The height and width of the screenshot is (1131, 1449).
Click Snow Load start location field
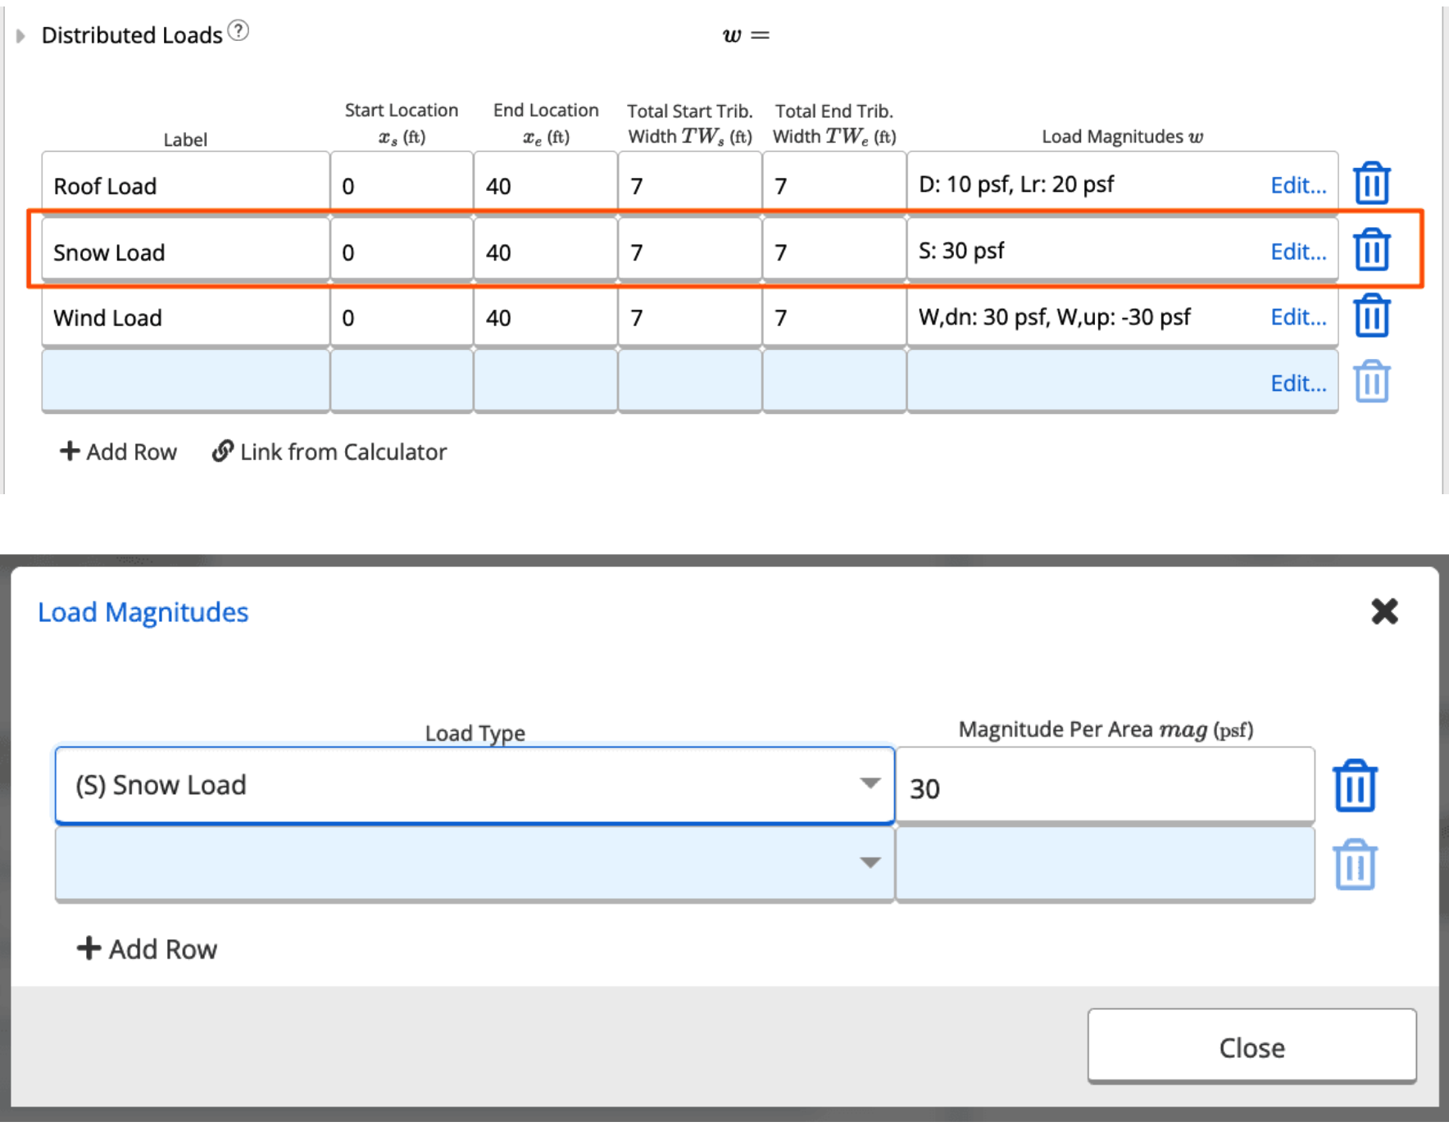402,251
